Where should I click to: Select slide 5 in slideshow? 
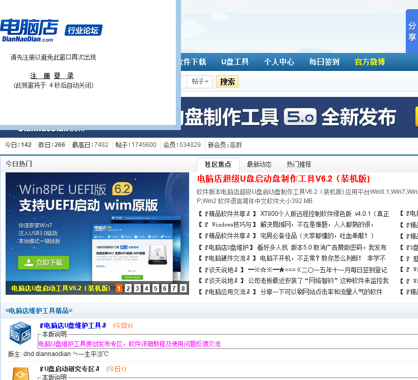click(x=155, y=288)
